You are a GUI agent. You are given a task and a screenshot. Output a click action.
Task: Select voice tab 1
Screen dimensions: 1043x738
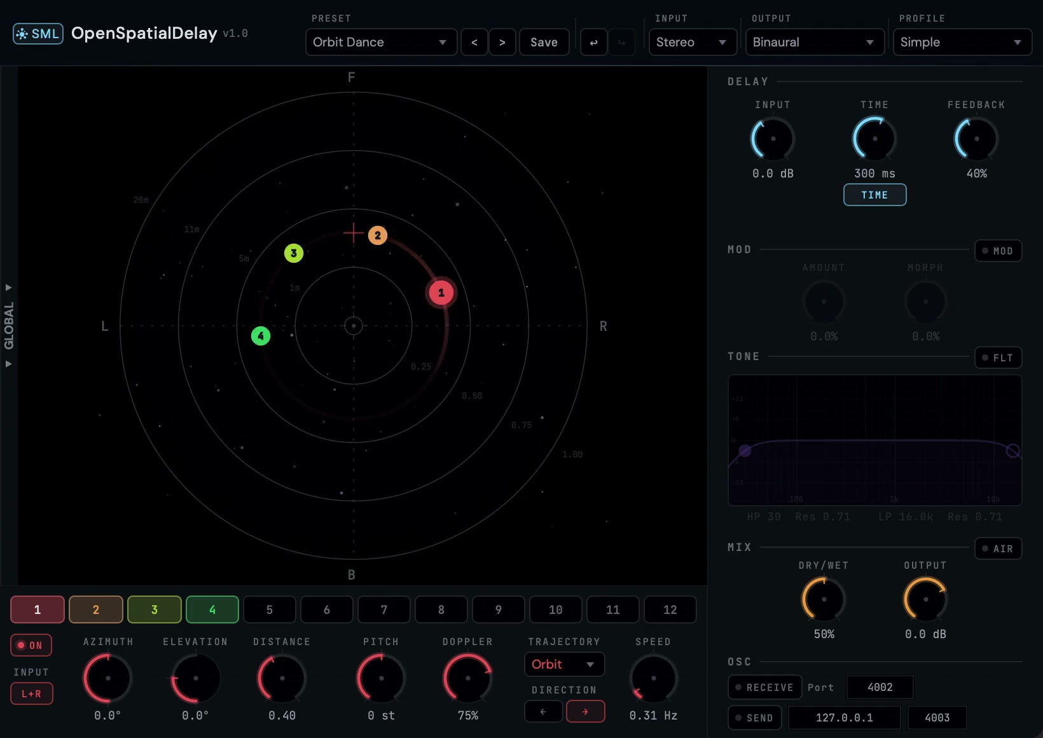(38, 609)
